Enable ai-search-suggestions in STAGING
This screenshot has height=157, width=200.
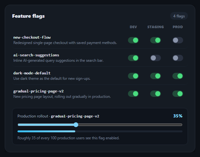[155, 58]
